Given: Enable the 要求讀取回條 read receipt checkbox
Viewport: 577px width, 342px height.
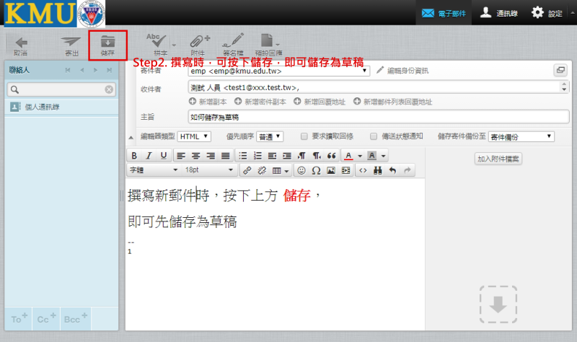Looking at the screenshot, I should point(304,136).
